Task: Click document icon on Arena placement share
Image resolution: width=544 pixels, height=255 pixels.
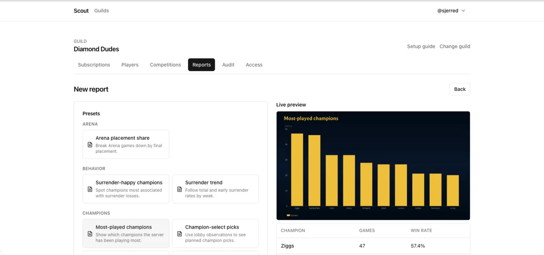Action: pos(90,145)
